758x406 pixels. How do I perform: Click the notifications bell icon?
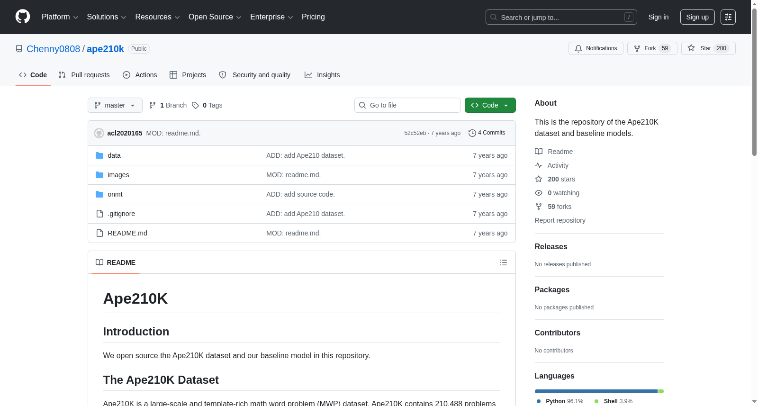[578, 48]
